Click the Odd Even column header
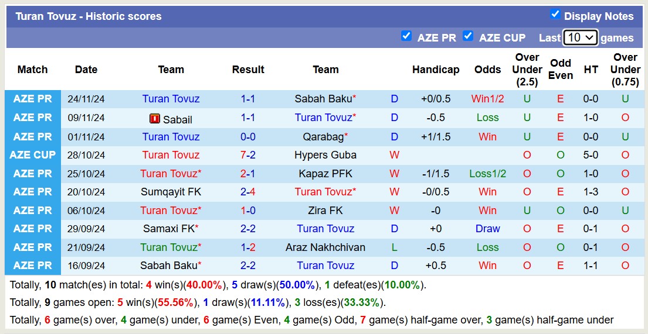The image size is (648, 334). 561,70
